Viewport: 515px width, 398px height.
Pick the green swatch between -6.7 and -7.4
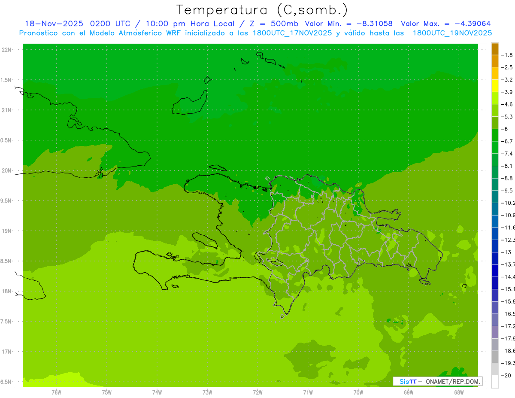coord(495,147)
